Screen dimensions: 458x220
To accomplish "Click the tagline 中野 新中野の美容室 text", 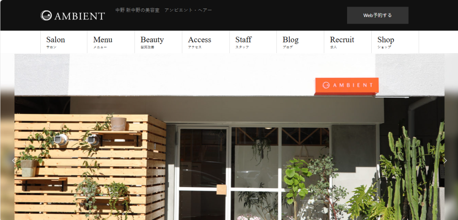I will [137, 10].
